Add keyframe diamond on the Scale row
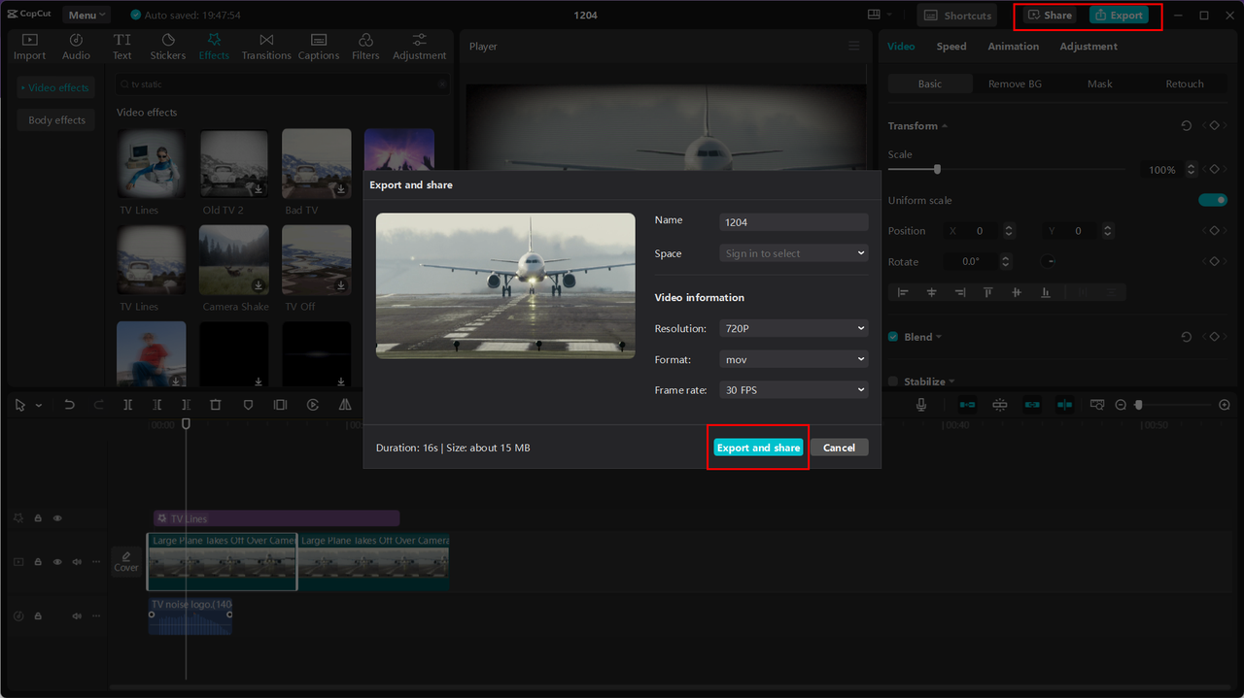Screen dimensions: 1244x698 tap(1214, 170)
